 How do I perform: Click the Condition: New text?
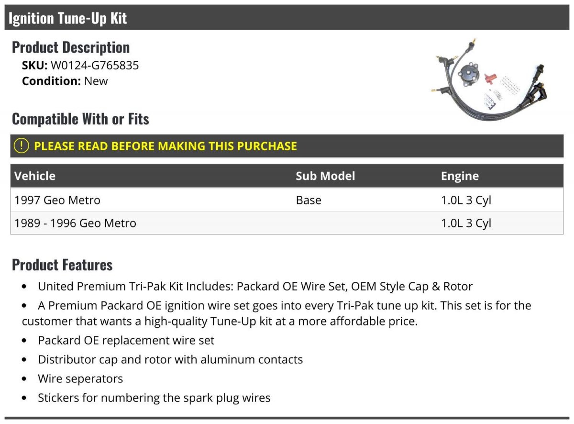(x=65, y=81)
